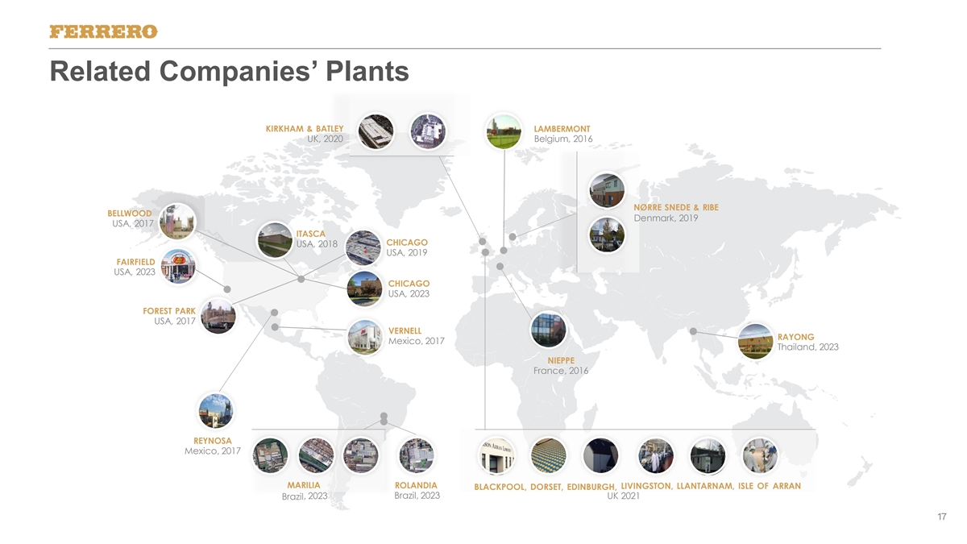Open the Reynosa plant photo
967x544 pixels.
pyautogui.click(x=216, y=411)
